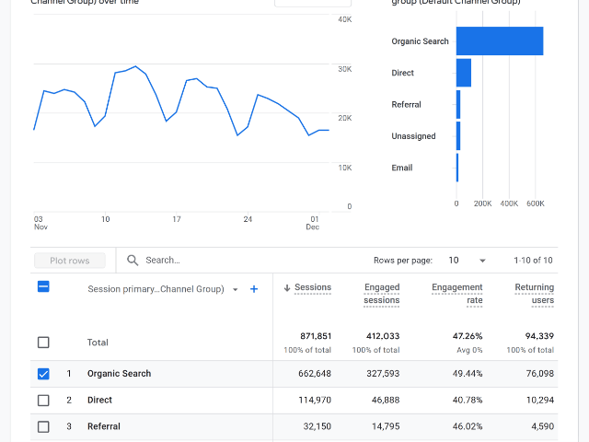Screen dimensions: 589x442
Task: Expand the Session primary Channel Group dropdown
Action: [x=236, y=289]
